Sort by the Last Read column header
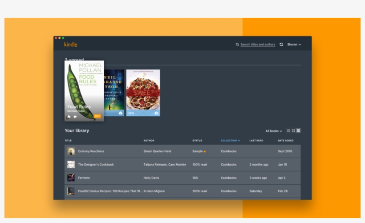365x223 pixels. click(x=256, y=140)
